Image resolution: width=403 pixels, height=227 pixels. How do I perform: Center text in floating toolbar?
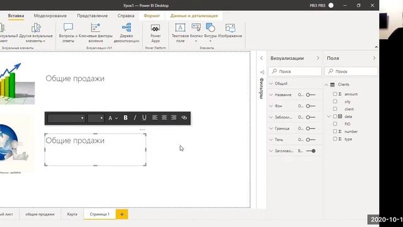164,118
